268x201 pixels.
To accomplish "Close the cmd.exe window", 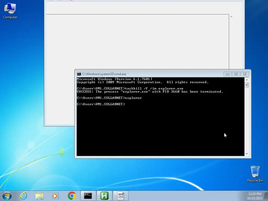I will click(x=245, y=74).
